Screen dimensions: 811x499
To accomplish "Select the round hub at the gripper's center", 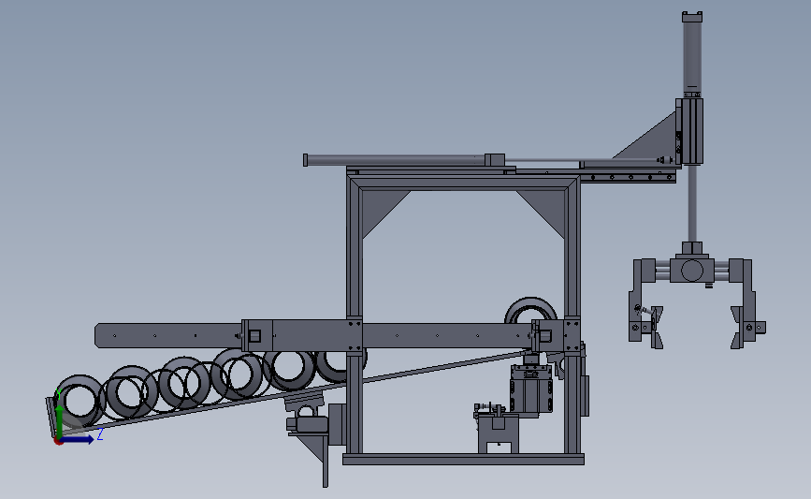I will 692,271.
